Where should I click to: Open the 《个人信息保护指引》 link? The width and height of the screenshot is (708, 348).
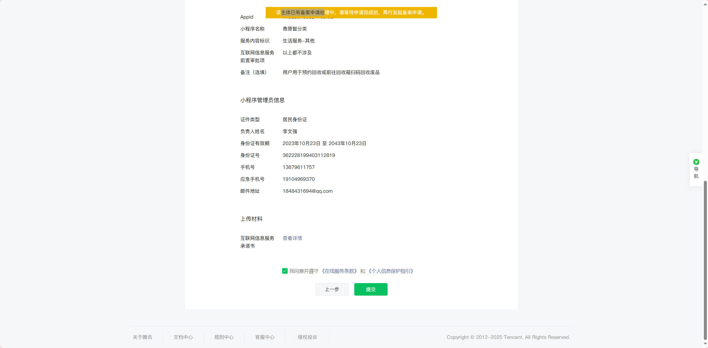pyautogui.click(x=391, y=271)
